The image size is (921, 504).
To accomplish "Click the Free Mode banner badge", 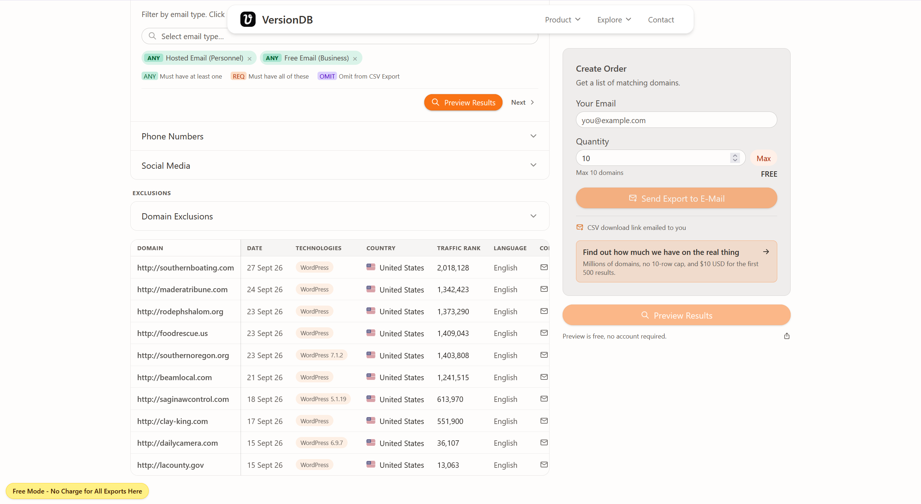I will (77, 491).
